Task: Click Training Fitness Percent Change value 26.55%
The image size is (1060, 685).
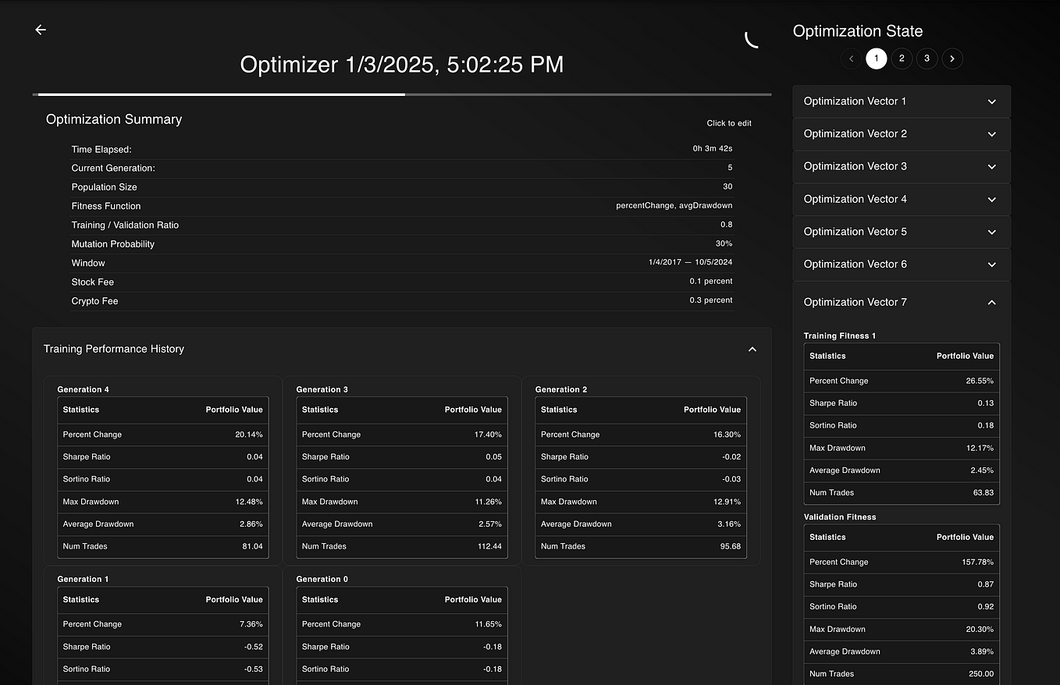Action: (980, 381)
